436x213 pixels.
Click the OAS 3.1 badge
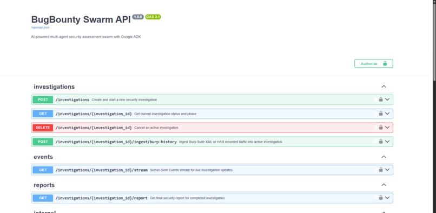tap(153, 17)
